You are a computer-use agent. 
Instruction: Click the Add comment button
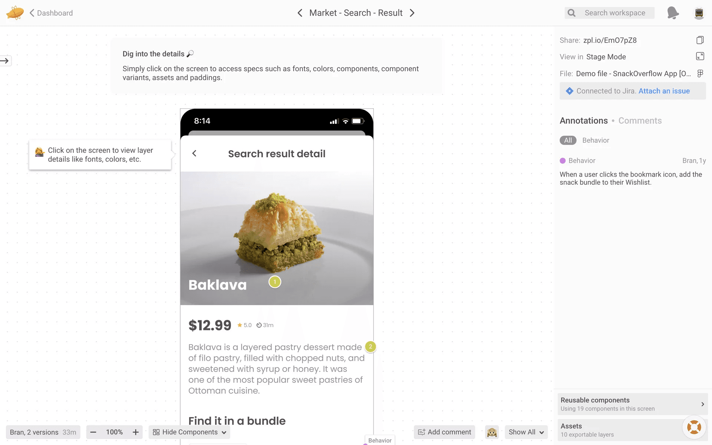pos(444,432)
